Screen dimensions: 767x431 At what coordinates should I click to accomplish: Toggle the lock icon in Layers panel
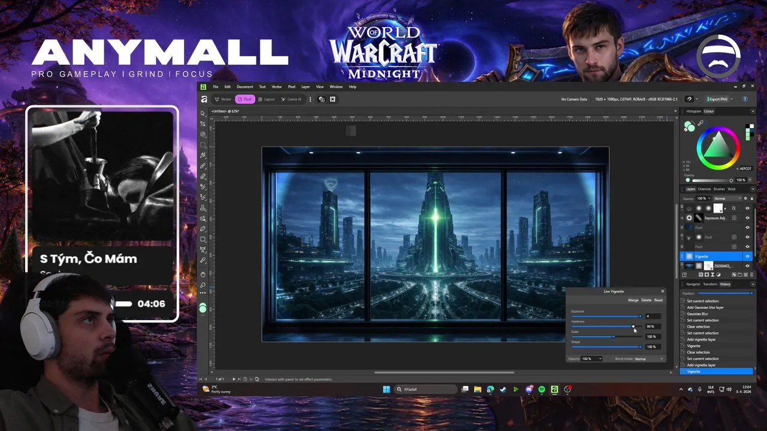click(x=751, y=198)
